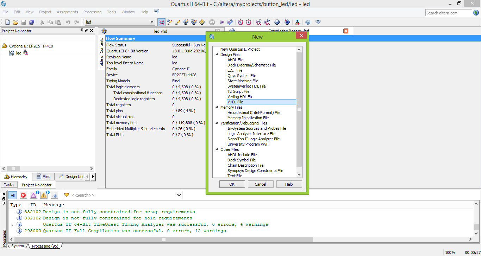Open the TimeQuest Timing Analyzer clock icon
481x256 pixels.
coord(240,22)
